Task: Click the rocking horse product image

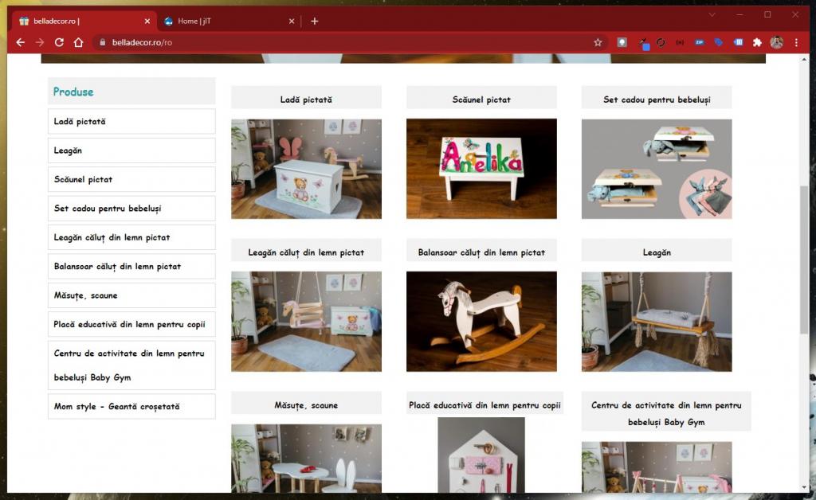Action: pos(481,322)
